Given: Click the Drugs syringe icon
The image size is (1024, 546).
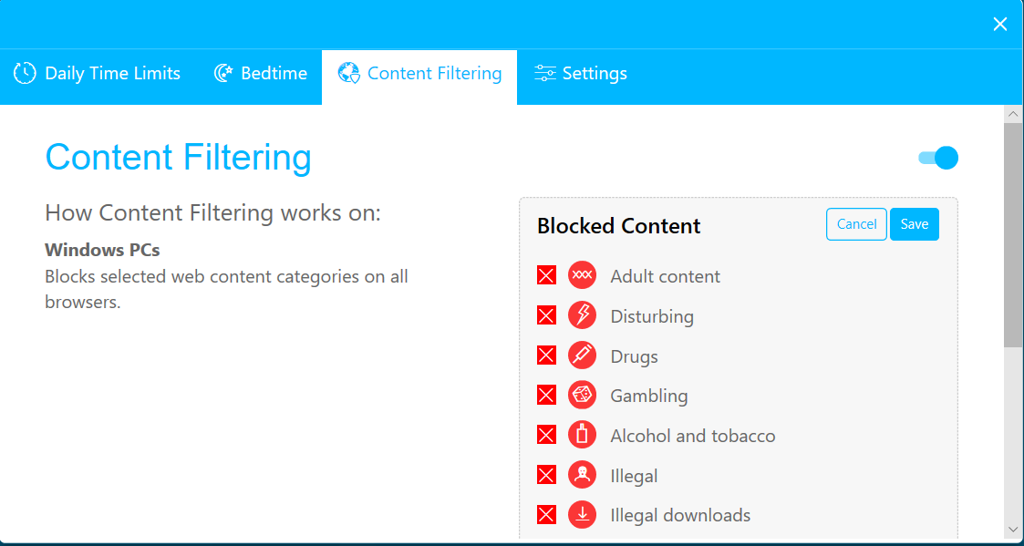Looking at the screenshot, I should point(582,355).
